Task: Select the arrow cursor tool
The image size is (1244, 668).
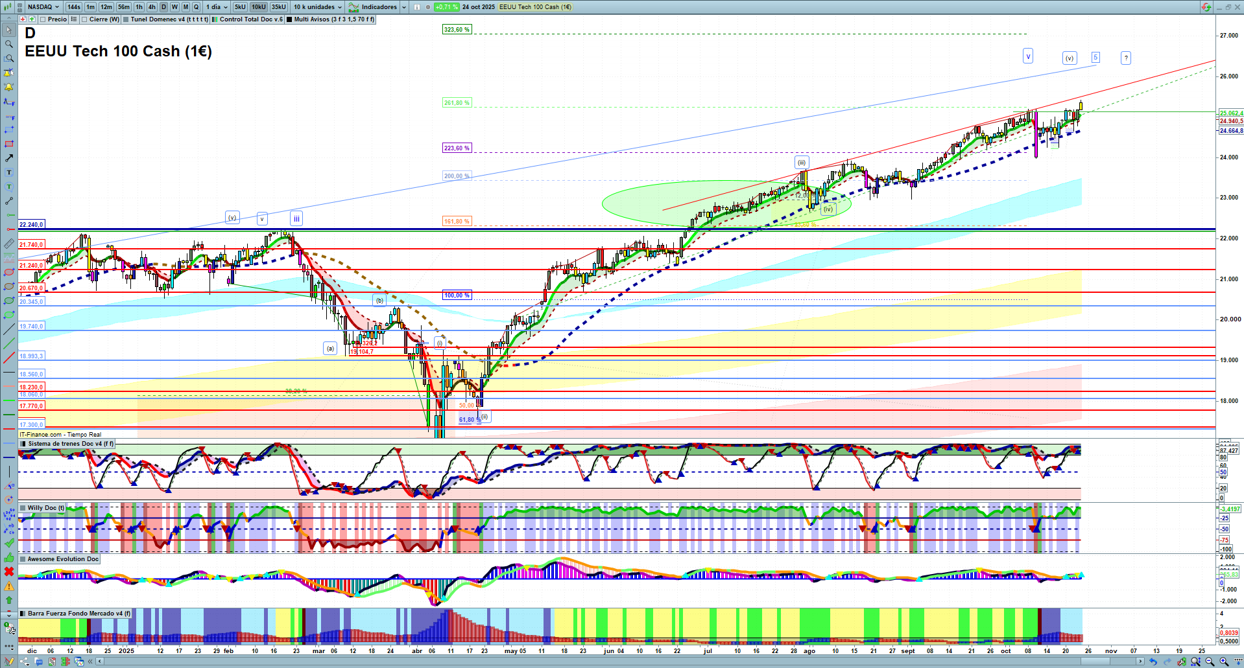Action: click(x=9, y=30)
